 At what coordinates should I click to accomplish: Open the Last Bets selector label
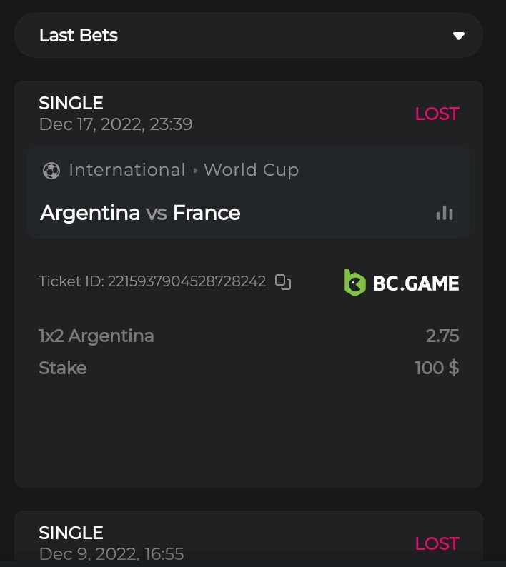[79, 36]
